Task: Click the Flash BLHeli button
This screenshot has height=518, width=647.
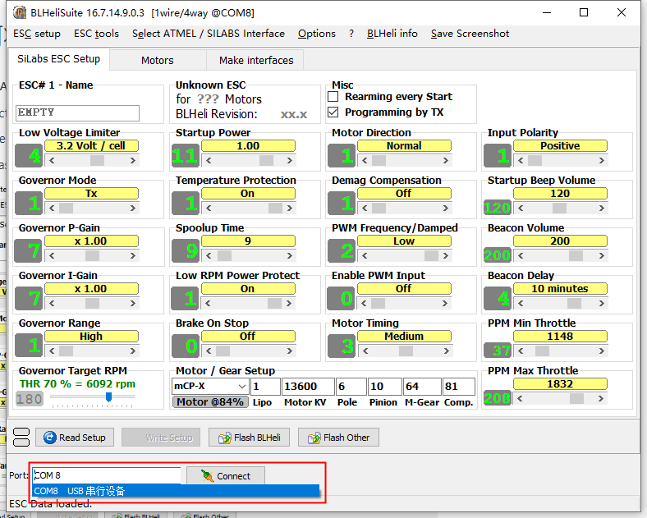Action: pos(249,438)
